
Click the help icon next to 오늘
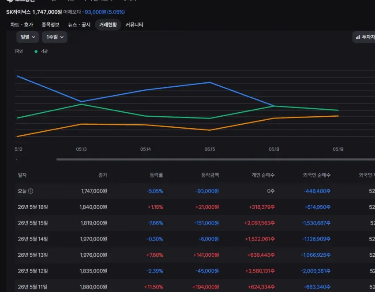30,191
